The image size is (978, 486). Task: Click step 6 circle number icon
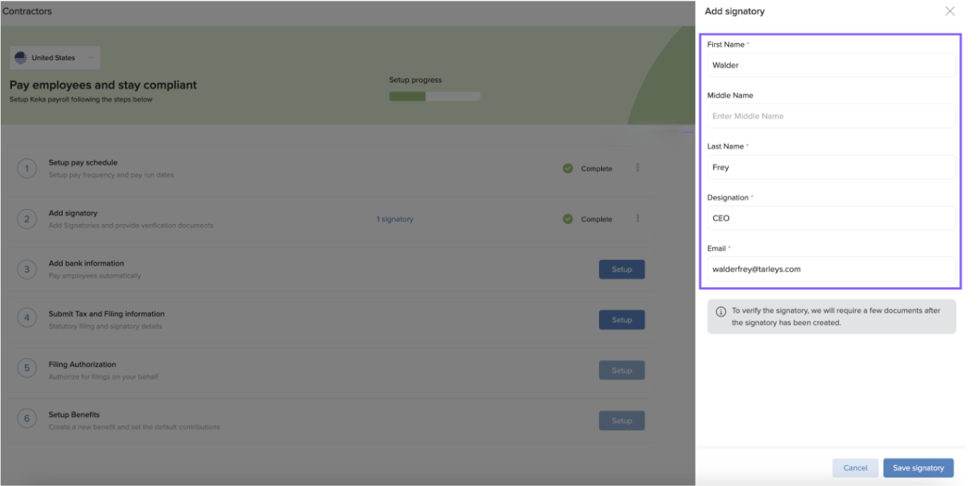coord(27,419)
